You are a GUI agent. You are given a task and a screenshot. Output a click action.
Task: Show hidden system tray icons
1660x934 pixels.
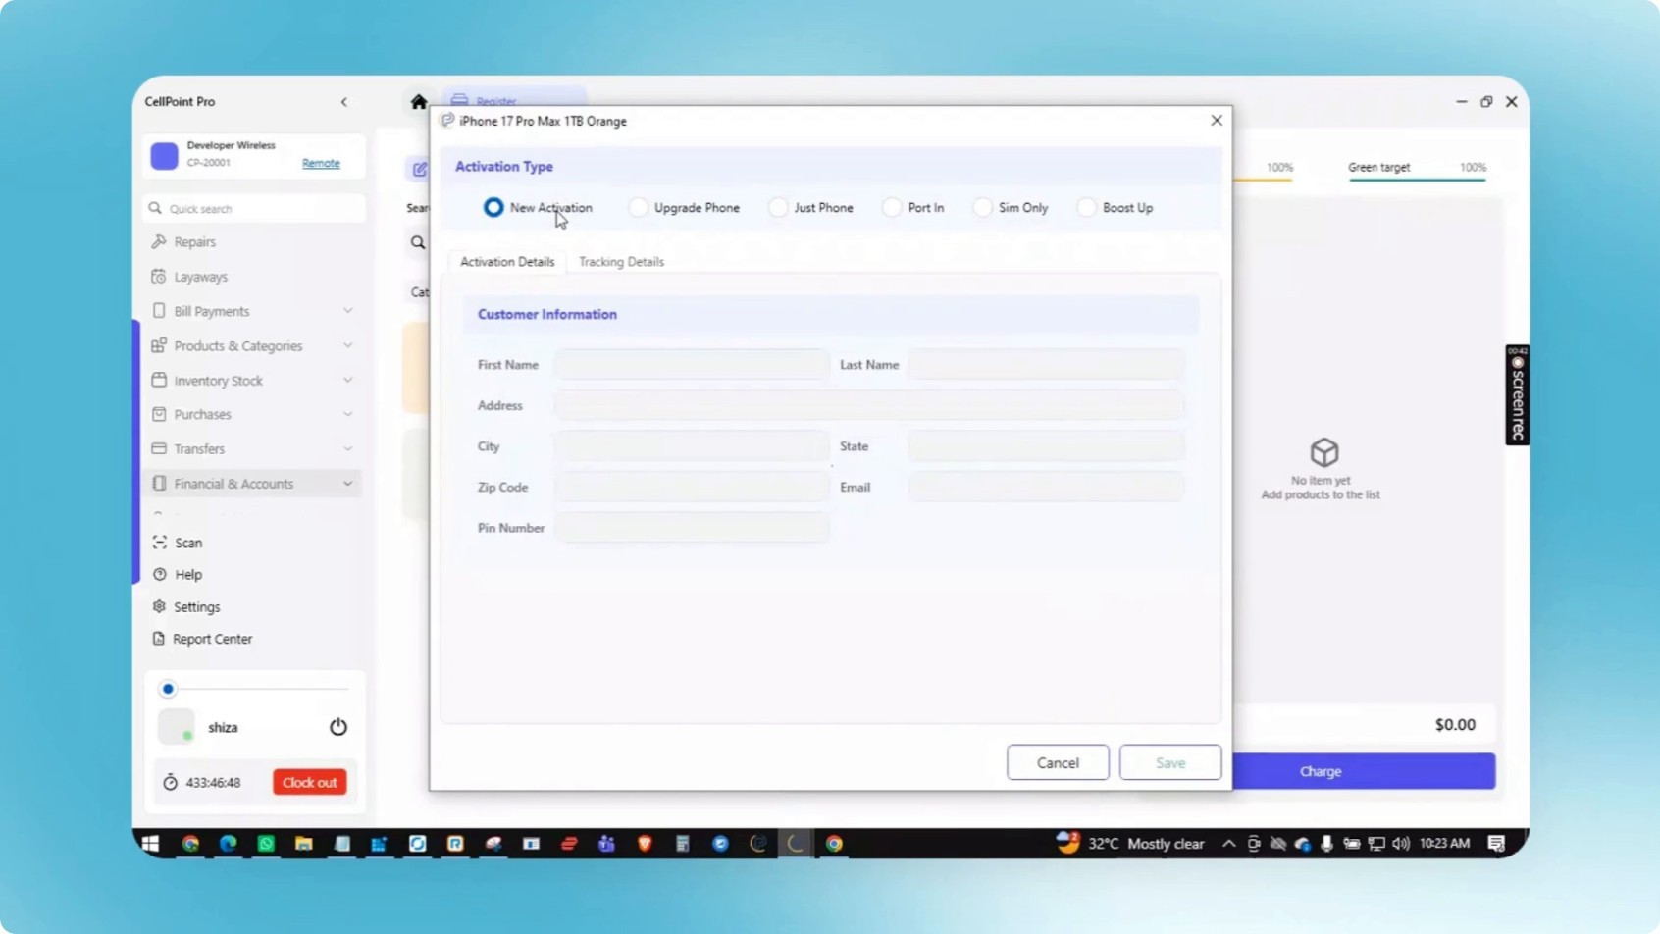click(1228, 844)
